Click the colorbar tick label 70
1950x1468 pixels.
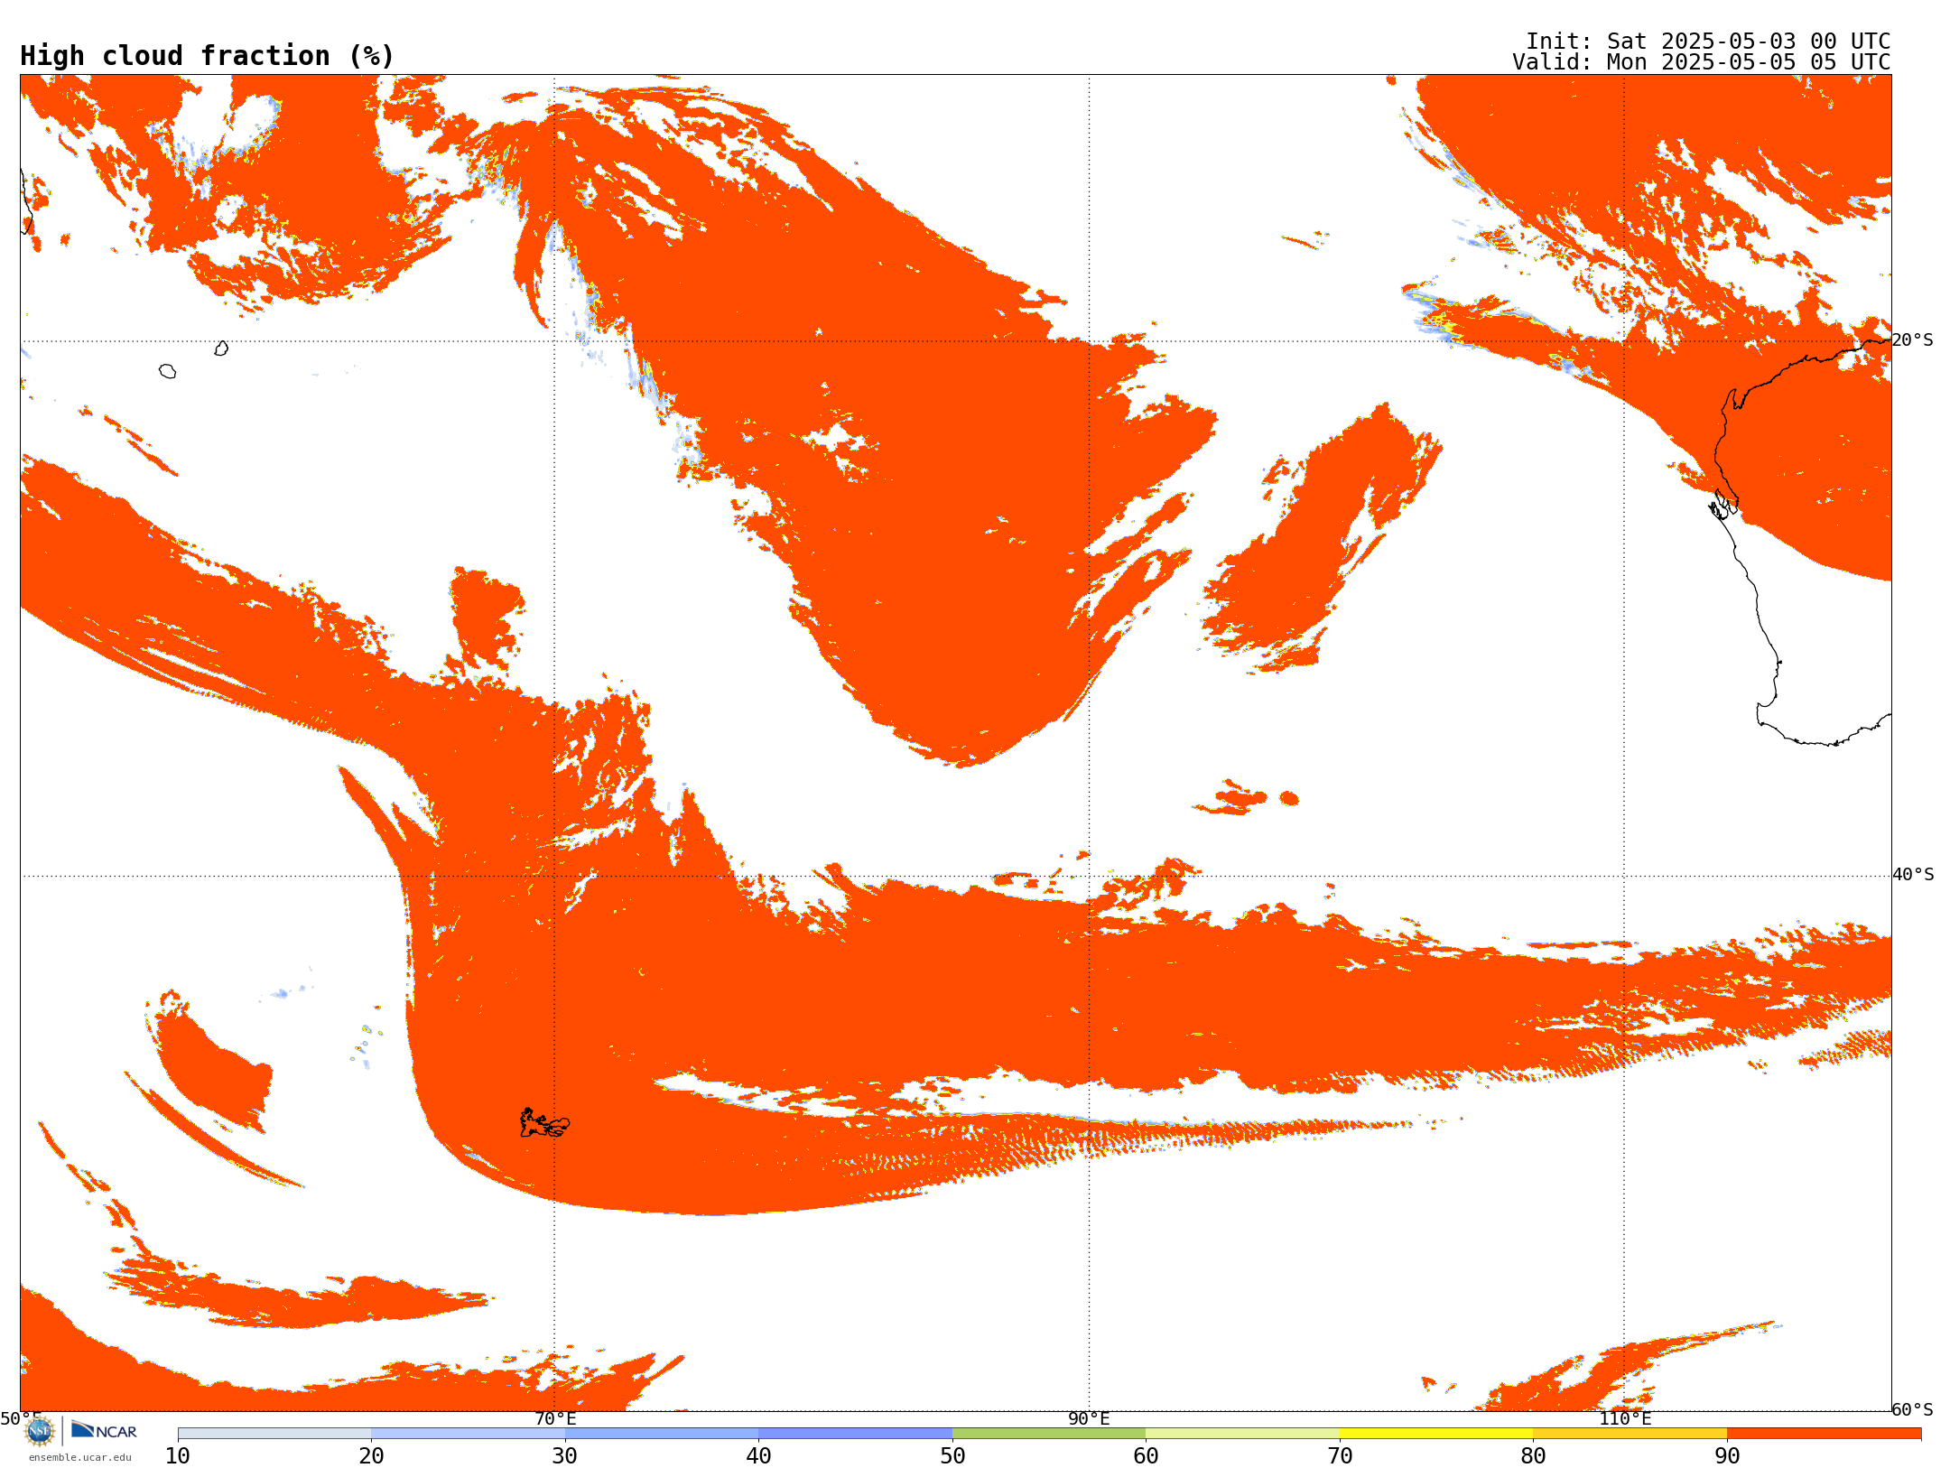(1340, 1456)
